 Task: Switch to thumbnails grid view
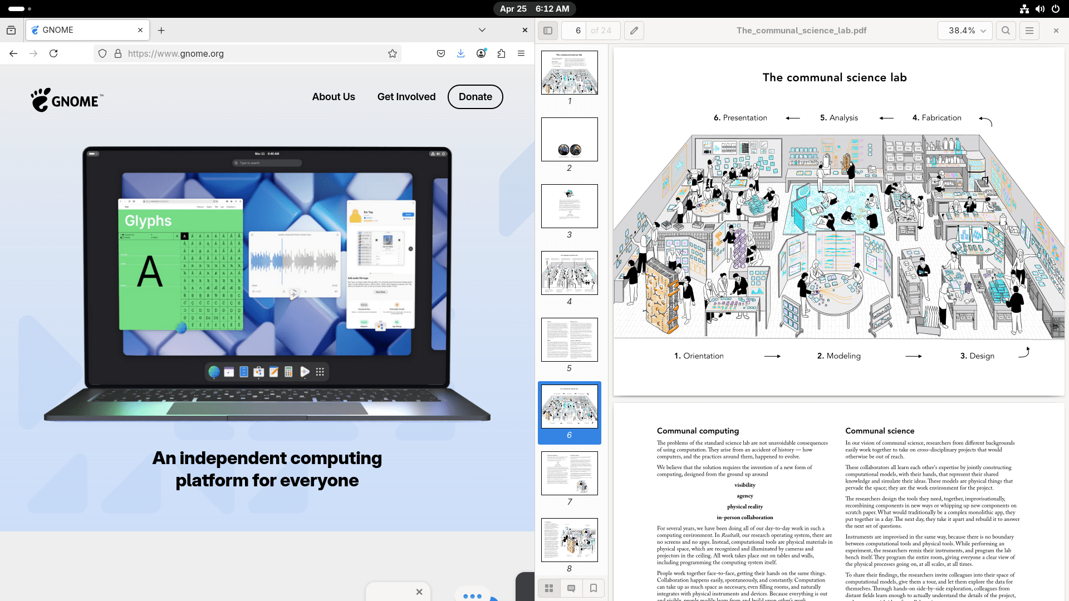tap(549, 588)
